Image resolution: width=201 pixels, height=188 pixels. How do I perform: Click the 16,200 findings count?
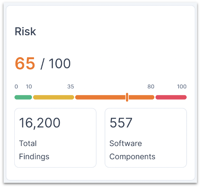pyautogui.click(x=39, y=123)
